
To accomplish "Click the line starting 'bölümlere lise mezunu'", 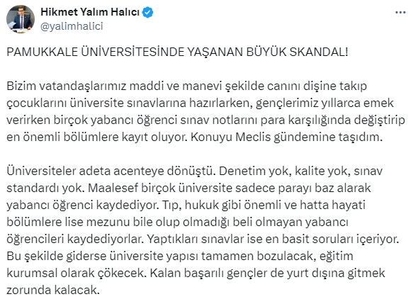I will click(177, 222).
